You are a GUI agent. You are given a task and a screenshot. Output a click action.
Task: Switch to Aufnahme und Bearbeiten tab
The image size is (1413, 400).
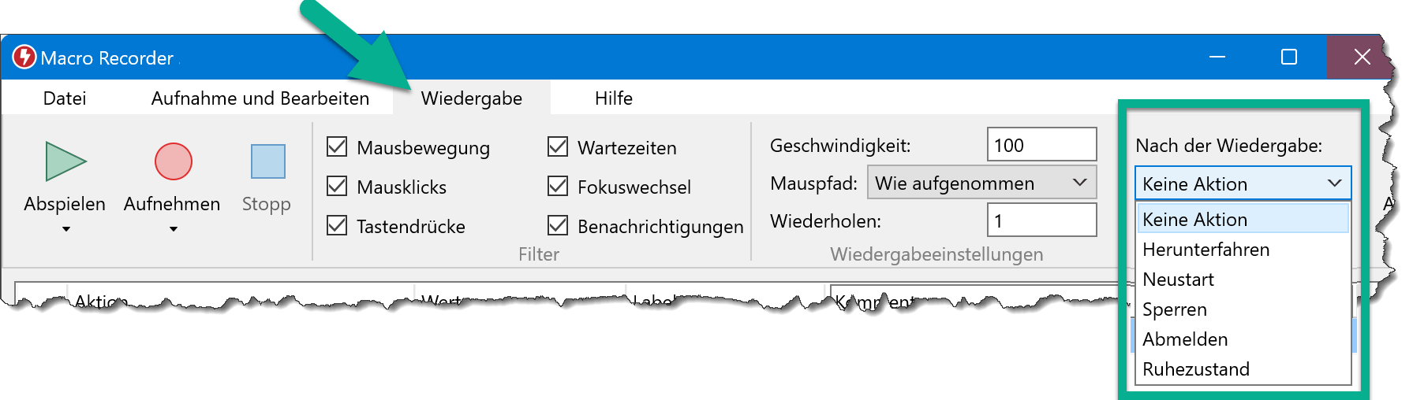[260, 98]
